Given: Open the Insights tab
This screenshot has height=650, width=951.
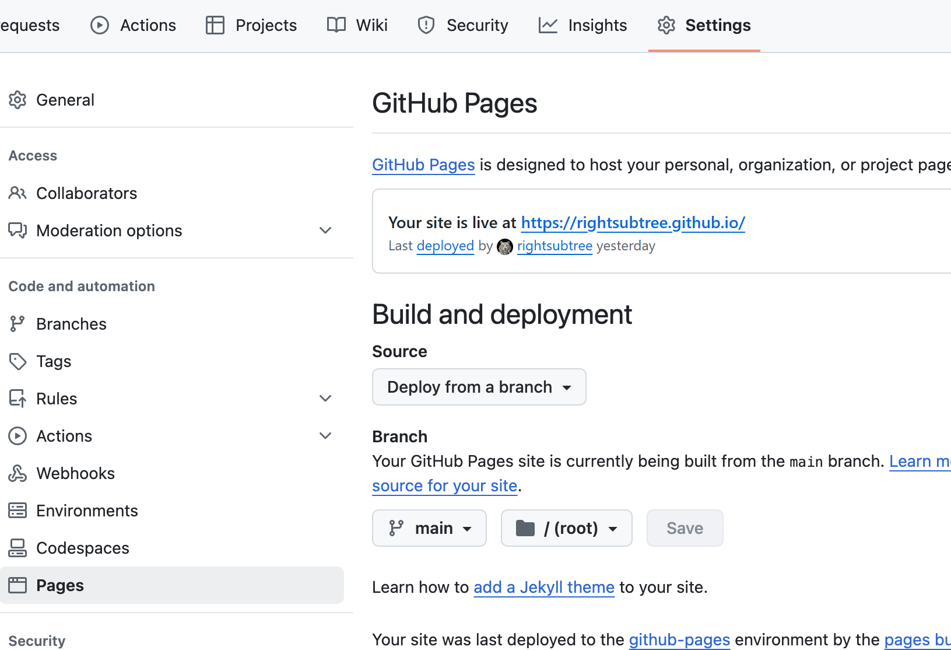Looking at the screenshot, I should [x=582, y=25].
